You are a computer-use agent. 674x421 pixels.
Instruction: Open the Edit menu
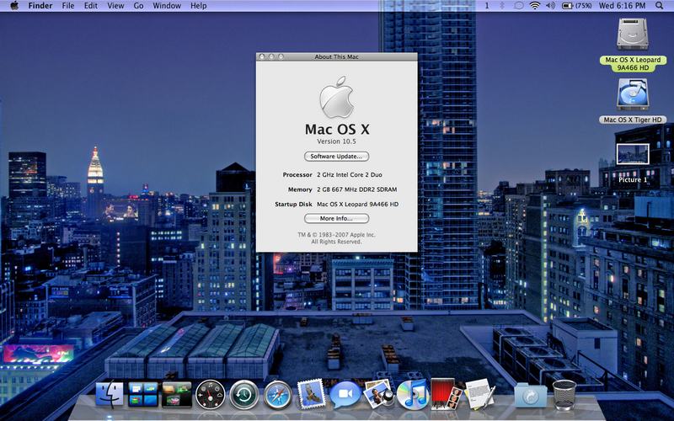pos(91,6)
